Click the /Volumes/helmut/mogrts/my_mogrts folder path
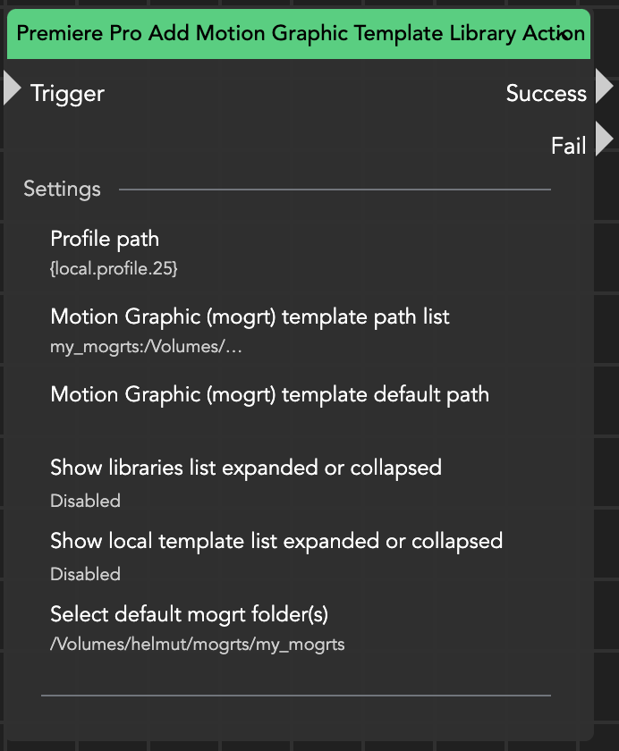This screenshot has width=619, height=751. pyautogui.click(x=197, y=644)
